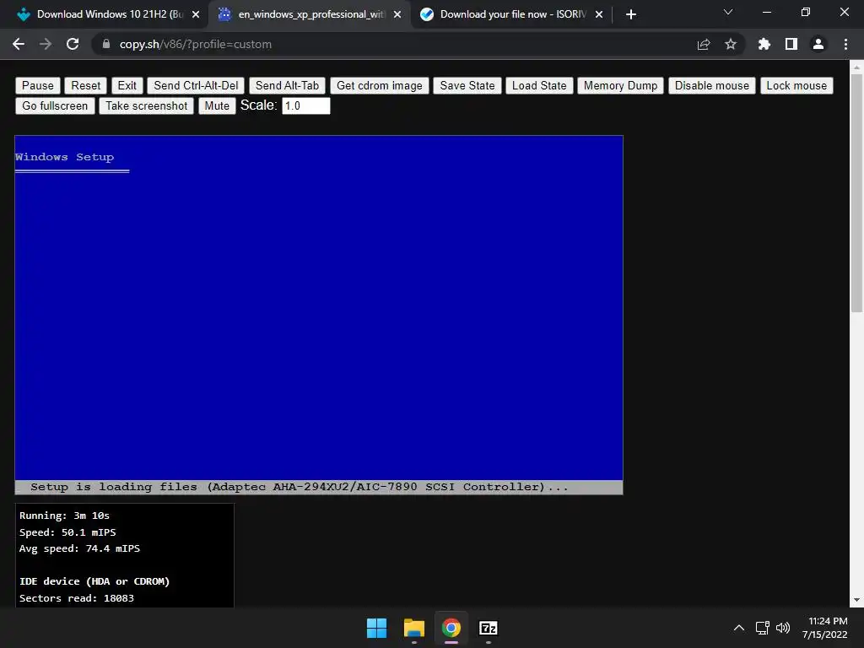Click the Save State button
The width and height of the screenshot is (864, 648).
(x=467, y=85)
